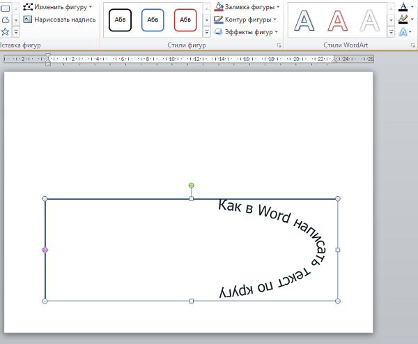418x344 pixels.
Task: Move down in WordArt styles gallery
Action: pyautogui.click(x=391, y=20)
